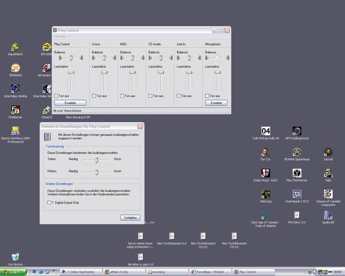Select the MOHAA Spearhead icon
Viewport: 345px width, 276px height.
coord(297,152)
